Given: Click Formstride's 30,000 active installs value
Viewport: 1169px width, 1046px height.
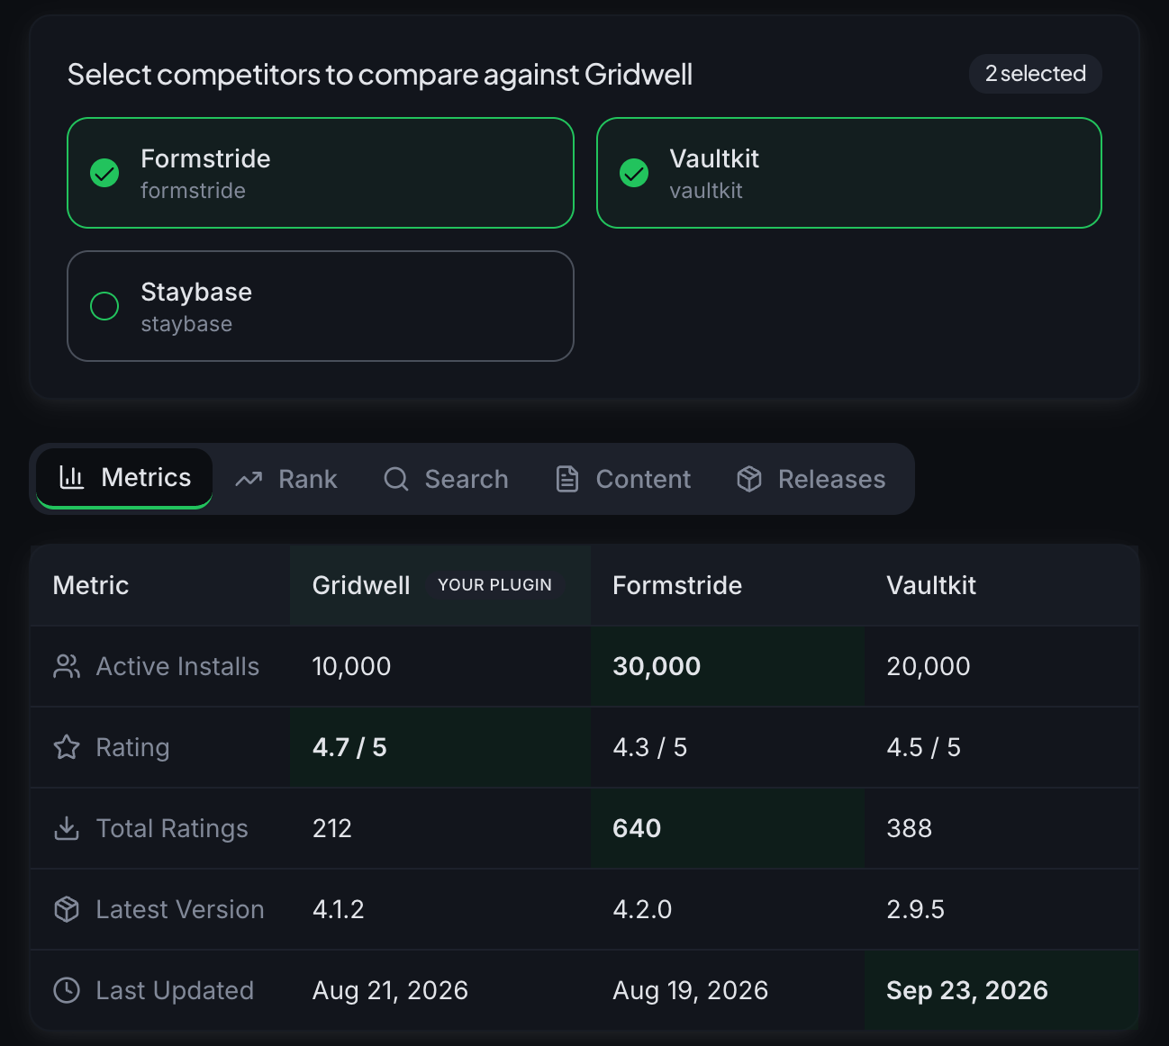Looking at the screenshot, I should [657, 666].
